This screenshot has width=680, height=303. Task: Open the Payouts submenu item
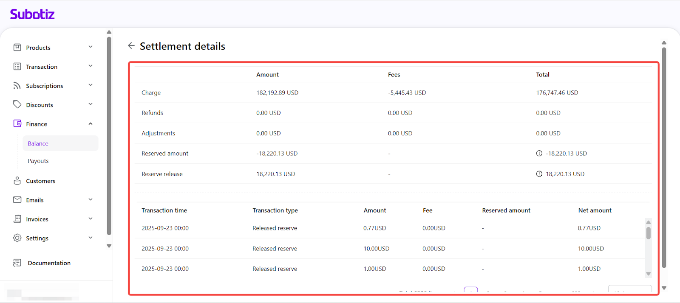(38, 161)
